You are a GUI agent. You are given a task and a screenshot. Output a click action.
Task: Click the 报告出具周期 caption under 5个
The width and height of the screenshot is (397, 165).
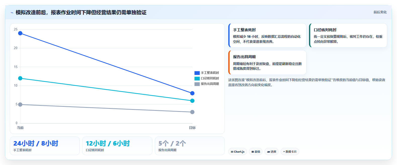167,150
